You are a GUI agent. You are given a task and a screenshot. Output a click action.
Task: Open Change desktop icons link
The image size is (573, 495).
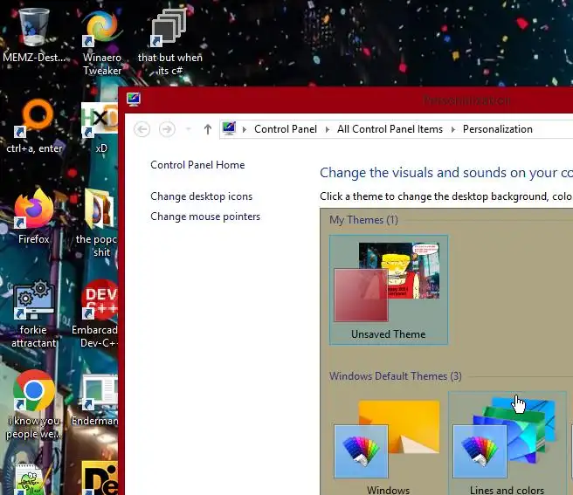click(202, 196)
